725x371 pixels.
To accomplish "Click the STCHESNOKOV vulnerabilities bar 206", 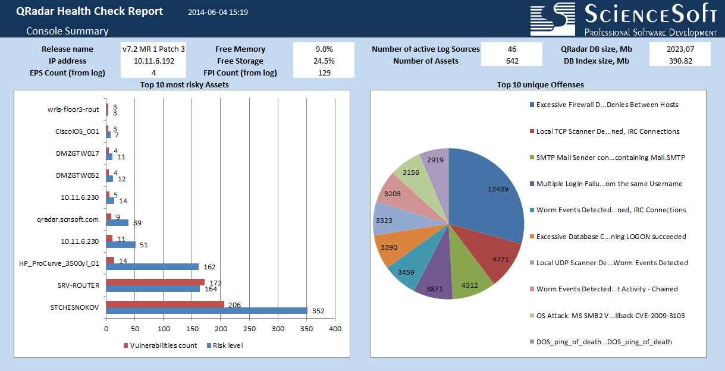I will tap(165, 304).
